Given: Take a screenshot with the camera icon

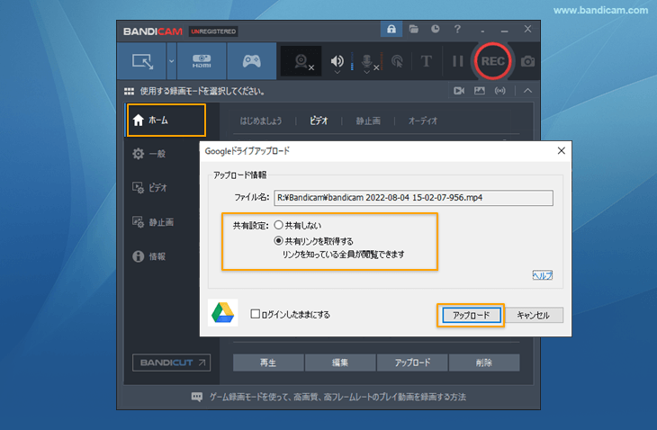Looking at the screenshot, I should click(527, 61).
